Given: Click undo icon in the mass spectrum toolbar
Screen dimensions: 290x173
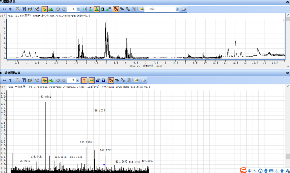Looking at the screenshot, I should tap(58, 80).
